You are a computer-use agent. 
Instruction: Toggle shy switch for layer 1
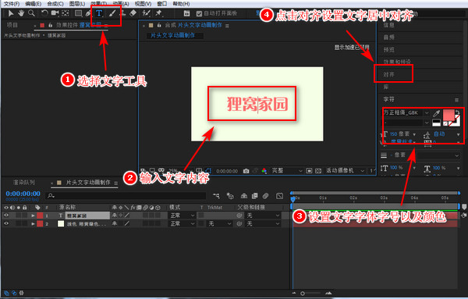point(115,215)
